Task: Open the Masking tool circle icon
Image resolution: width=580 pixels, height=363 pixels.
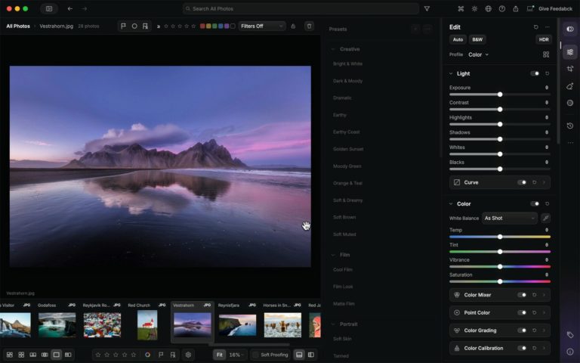Action: point(570,103)
